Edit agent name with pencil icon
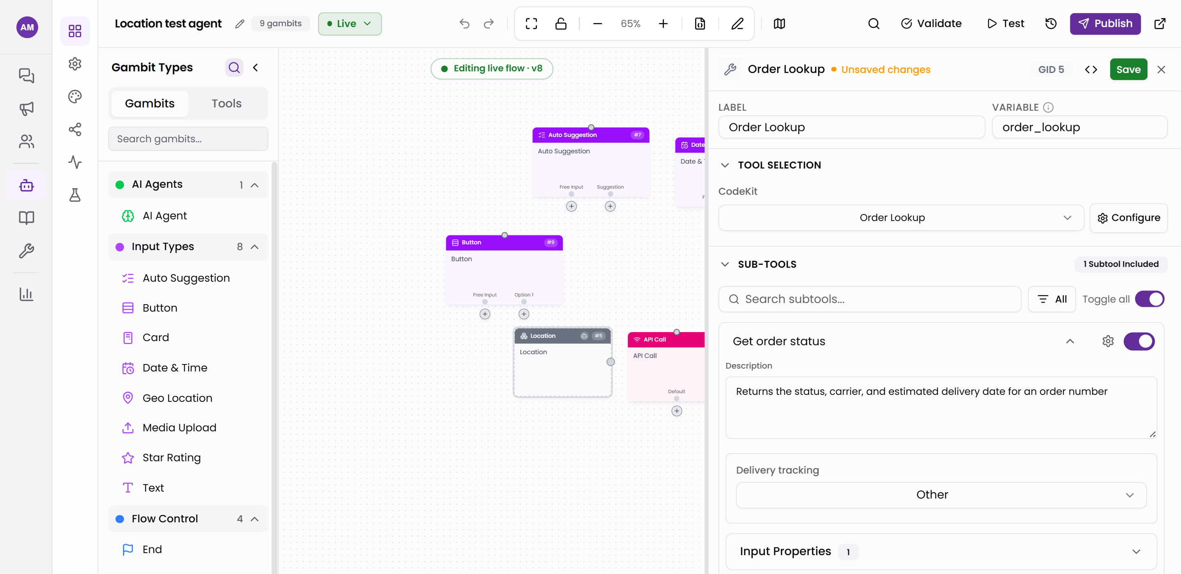This screenshot has width=1181, height=574. click(239, 24)
